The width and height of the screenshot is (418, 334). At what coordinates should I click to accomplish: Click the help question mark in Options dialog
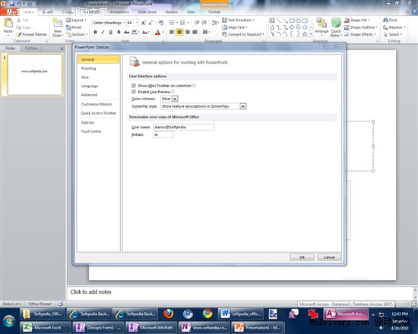(x=325, y=46)
